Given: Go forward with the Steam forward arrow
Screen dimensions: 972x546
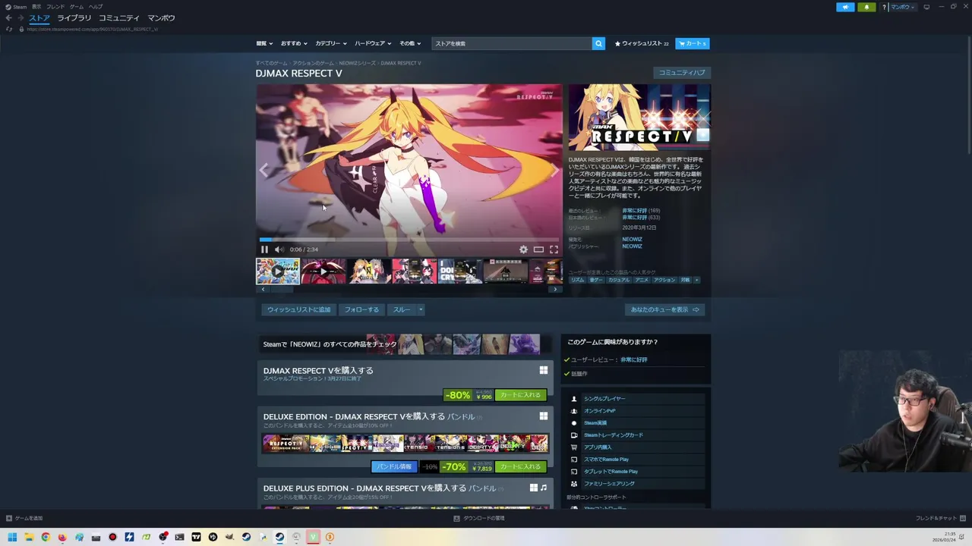Looking at the screenshot, I should click(21, 17).
